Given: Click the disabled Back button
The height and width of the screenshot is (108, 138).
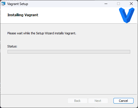Looking at the screenshot, I should tap(78, 101).
